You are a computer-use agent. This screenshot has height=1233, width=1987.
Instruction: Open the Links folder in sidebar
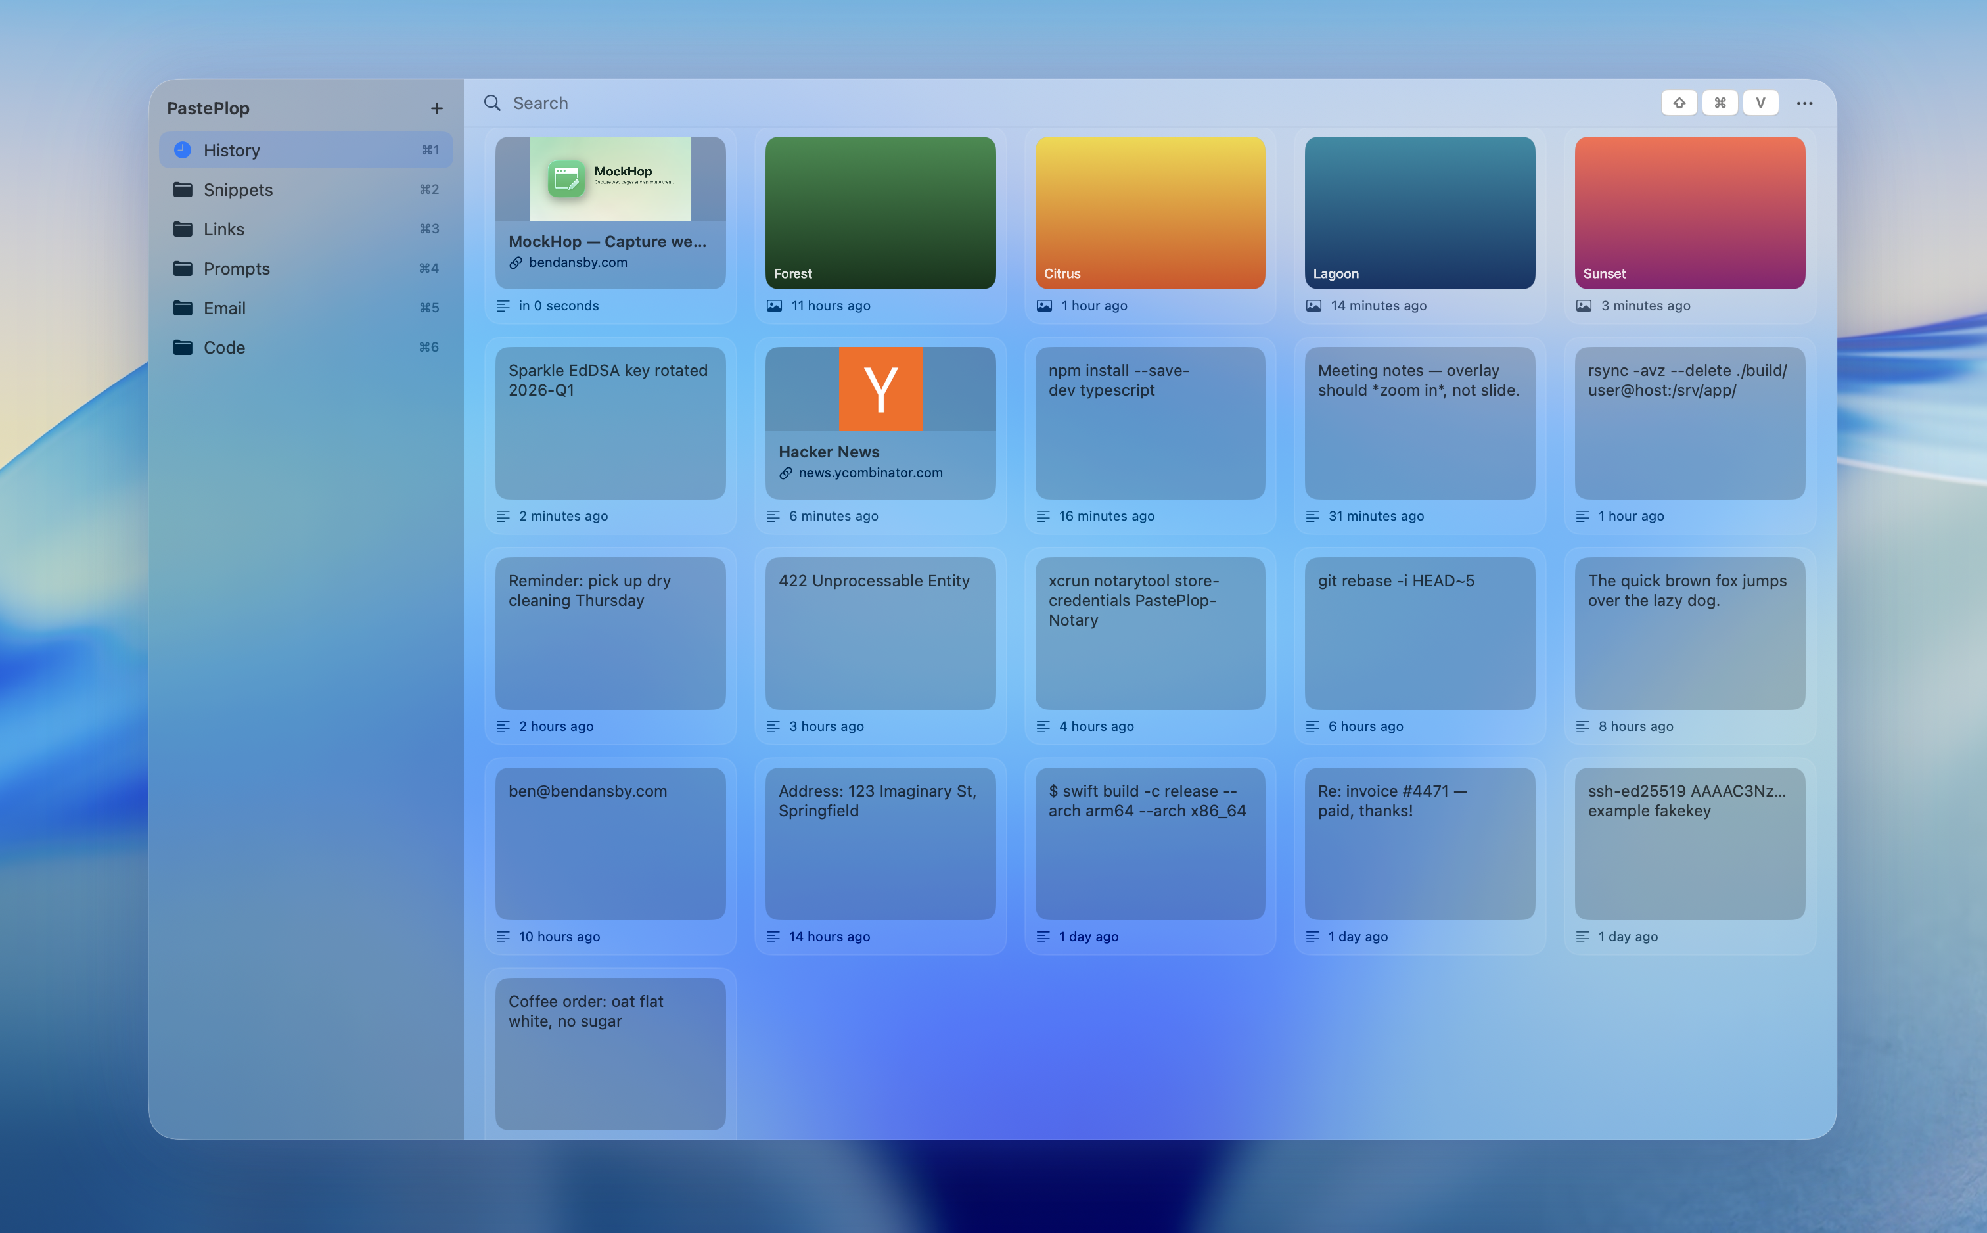224,229
